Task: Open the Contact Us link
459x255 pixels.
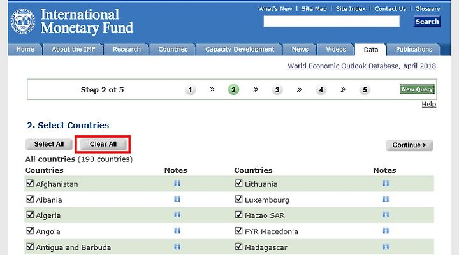Action: (x=391, y=9)
